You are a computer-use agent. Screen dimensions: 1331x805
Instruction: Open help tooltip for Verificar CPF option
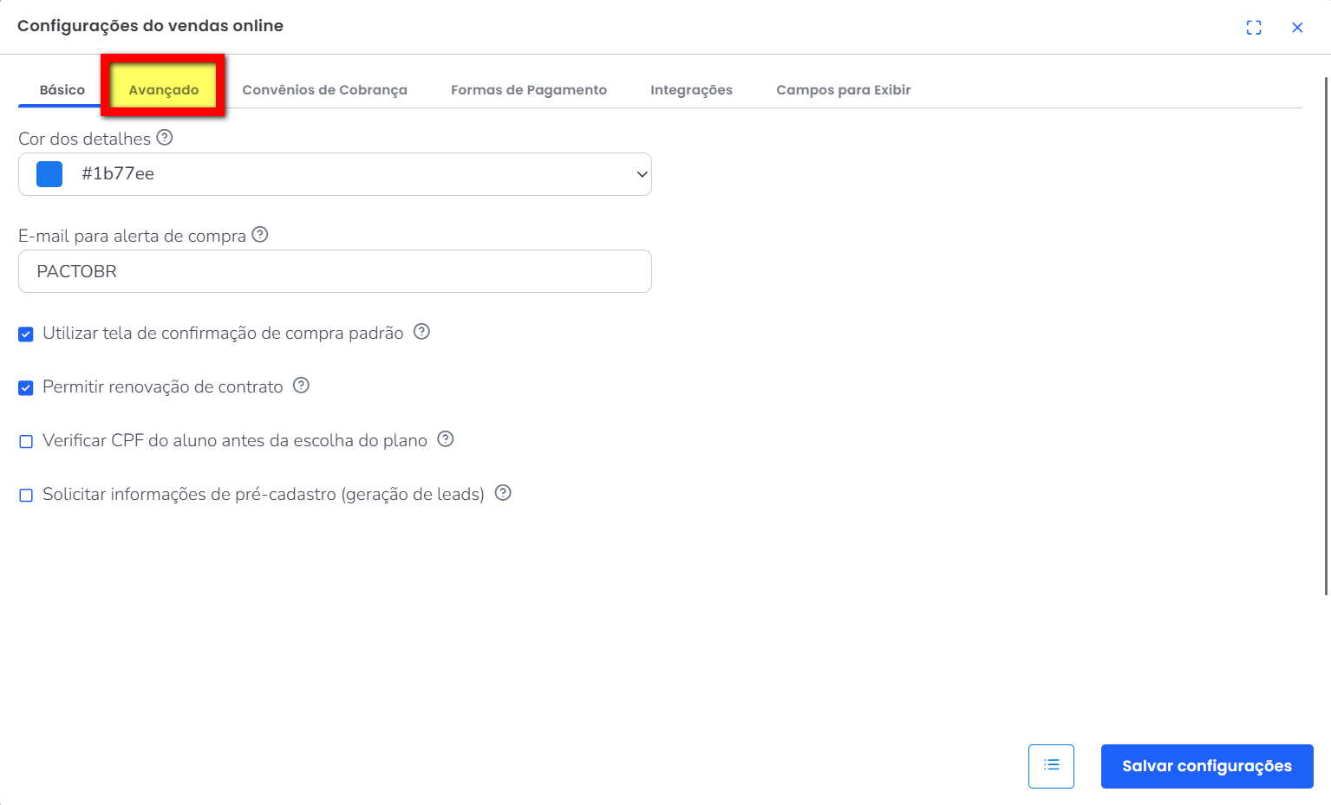click(446, 439)
